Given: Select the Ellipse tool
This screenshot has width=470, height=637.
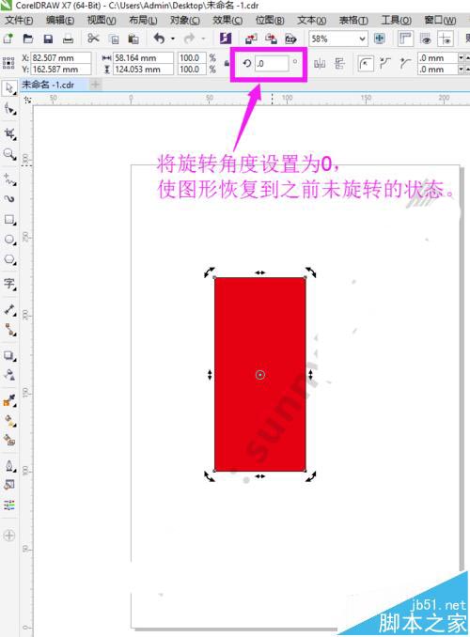Looking at the screenshot, I should tap(9, 240).
